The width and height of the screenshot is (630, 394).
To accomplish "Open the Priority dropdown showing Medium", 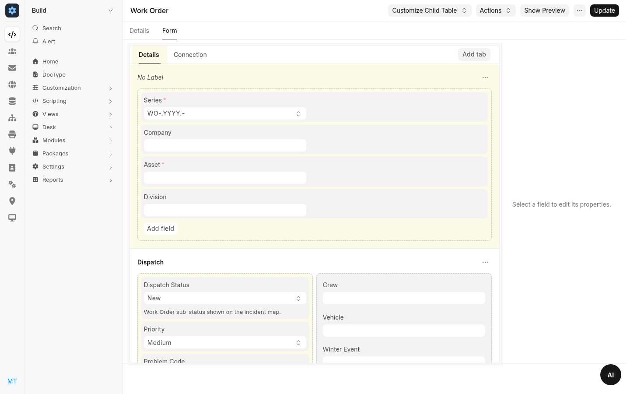I will coord(225,343).
